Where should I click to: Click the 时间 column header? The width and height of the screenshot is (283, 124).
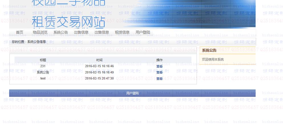[99, 60]
